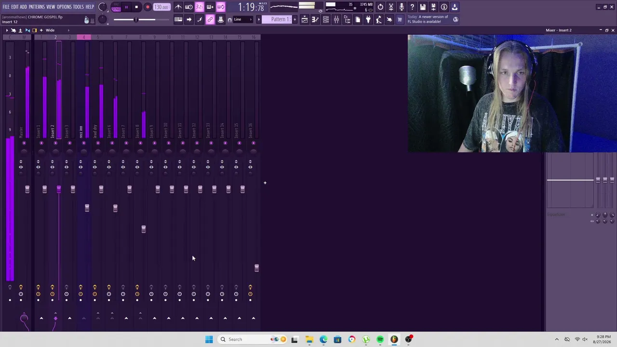Image resolution: width=617 pixels, height=347 pixels.
Task: Enable wait-for-input before recording icon
Action: click(189, 7)
